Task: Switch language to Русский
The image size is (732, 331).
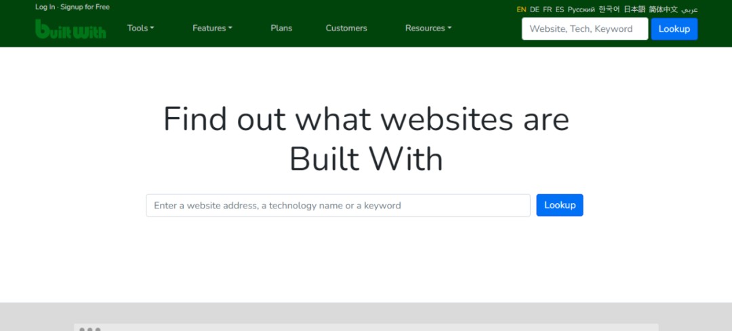Action: click(581, 9)
